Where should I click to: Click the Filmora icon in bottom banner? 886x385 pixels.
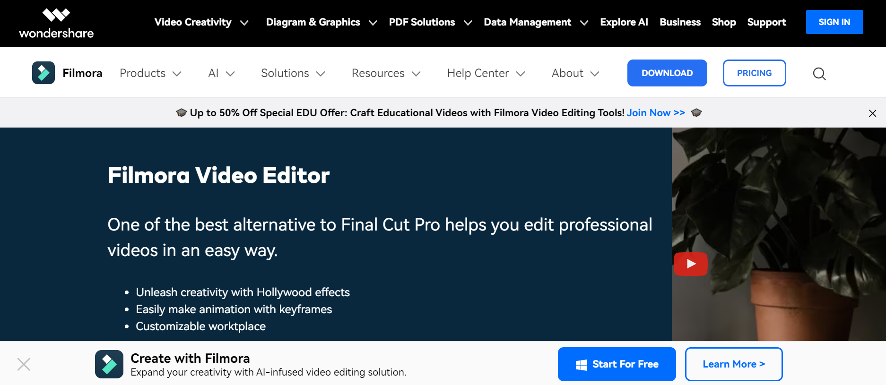[x=109, y=364]
